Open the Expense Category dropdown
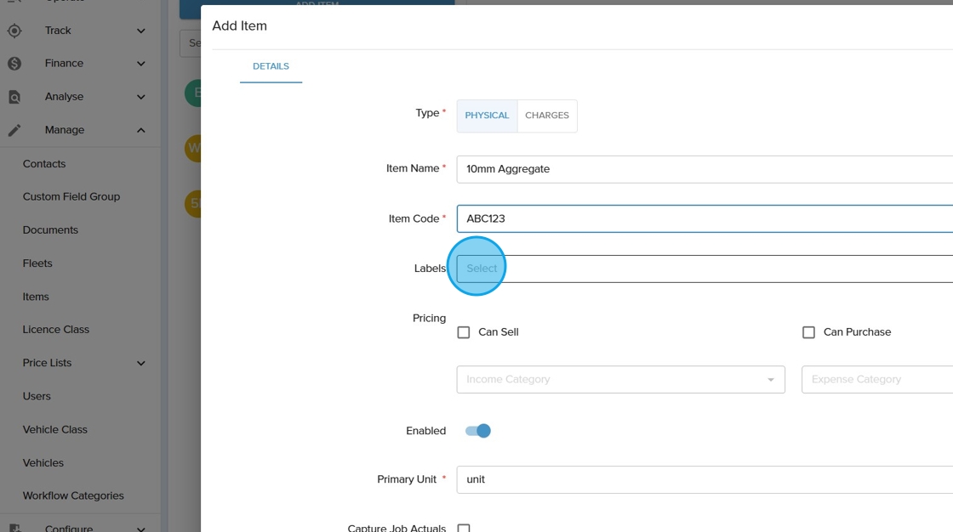The width and height of the screenshot is (953, 532). [876, 380]
